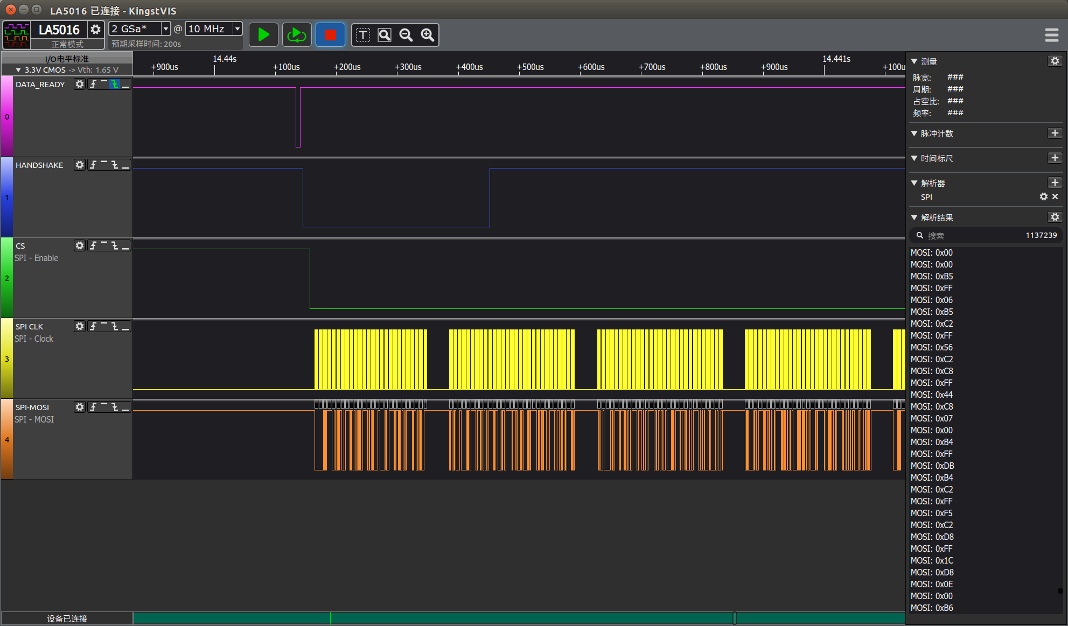Open LA5016 device settings gear
This screenshot has height=626, width=1068.
(95, 30)
